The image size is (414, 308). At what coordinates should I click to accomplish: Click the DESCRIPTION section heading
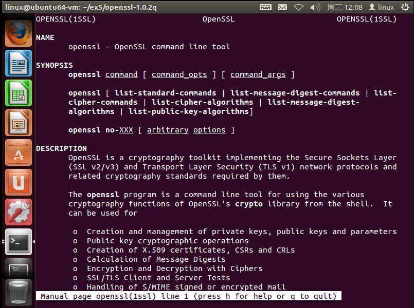(x=61, y=148)
